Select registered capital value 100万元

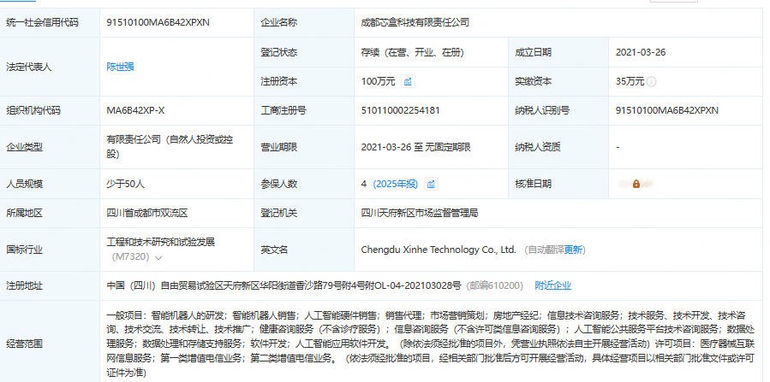(x=378, y=82)
